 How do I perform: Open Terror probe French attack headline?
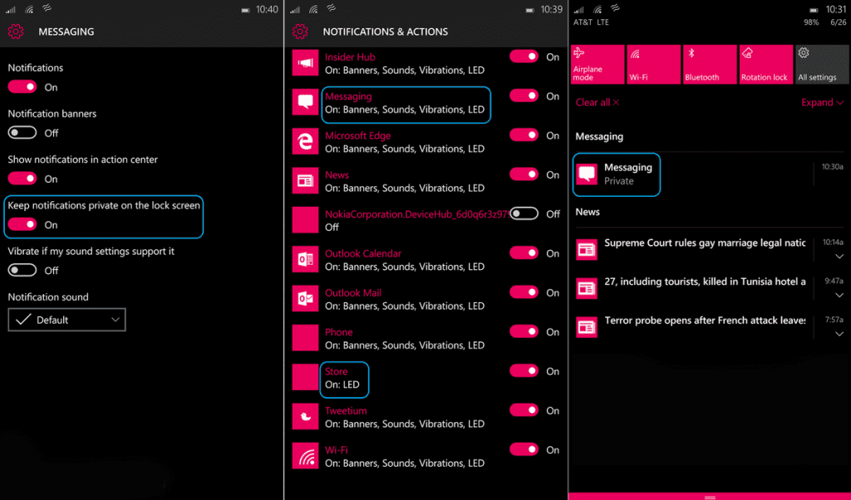click(x=705, y=321)
